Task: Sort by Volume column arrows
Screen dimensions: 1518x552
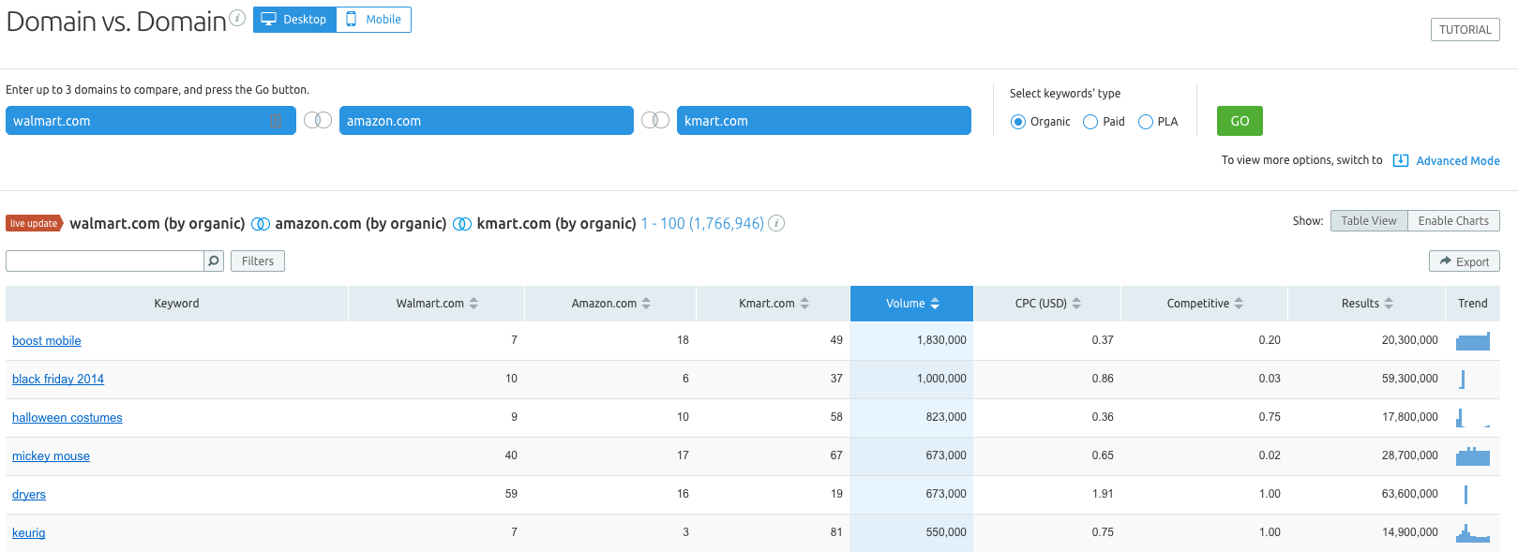Action: 935,304
